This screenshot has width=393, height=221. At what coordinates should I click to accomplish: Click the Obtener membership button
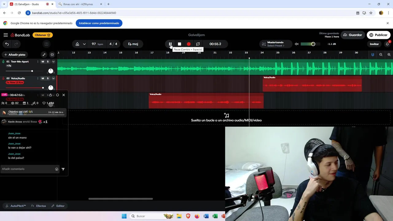click(x=43, y=35)
